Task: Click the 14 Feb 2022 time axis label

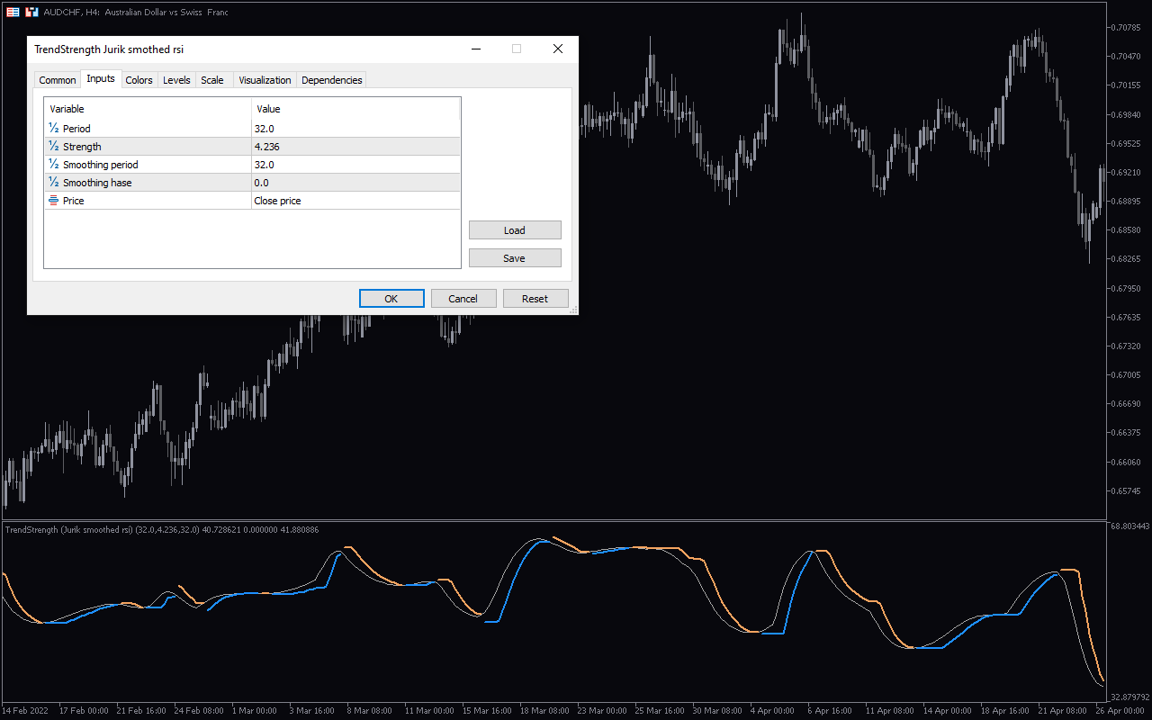Action: pos(24,710)
